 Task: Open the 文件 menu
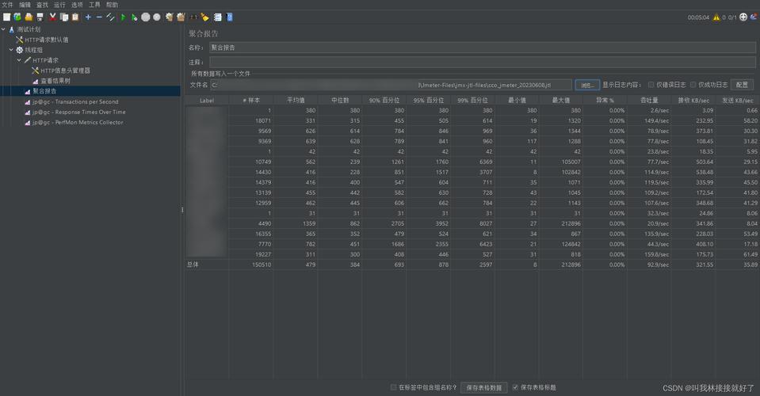pos(7,5)
